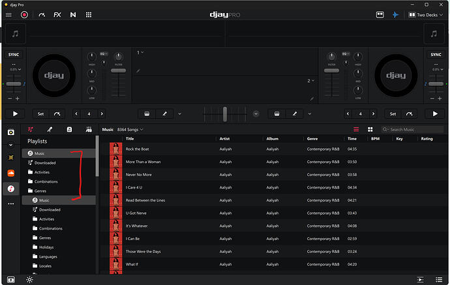
Task: Toggle SYNC on the right deck
Action: (x=436, y=55)
